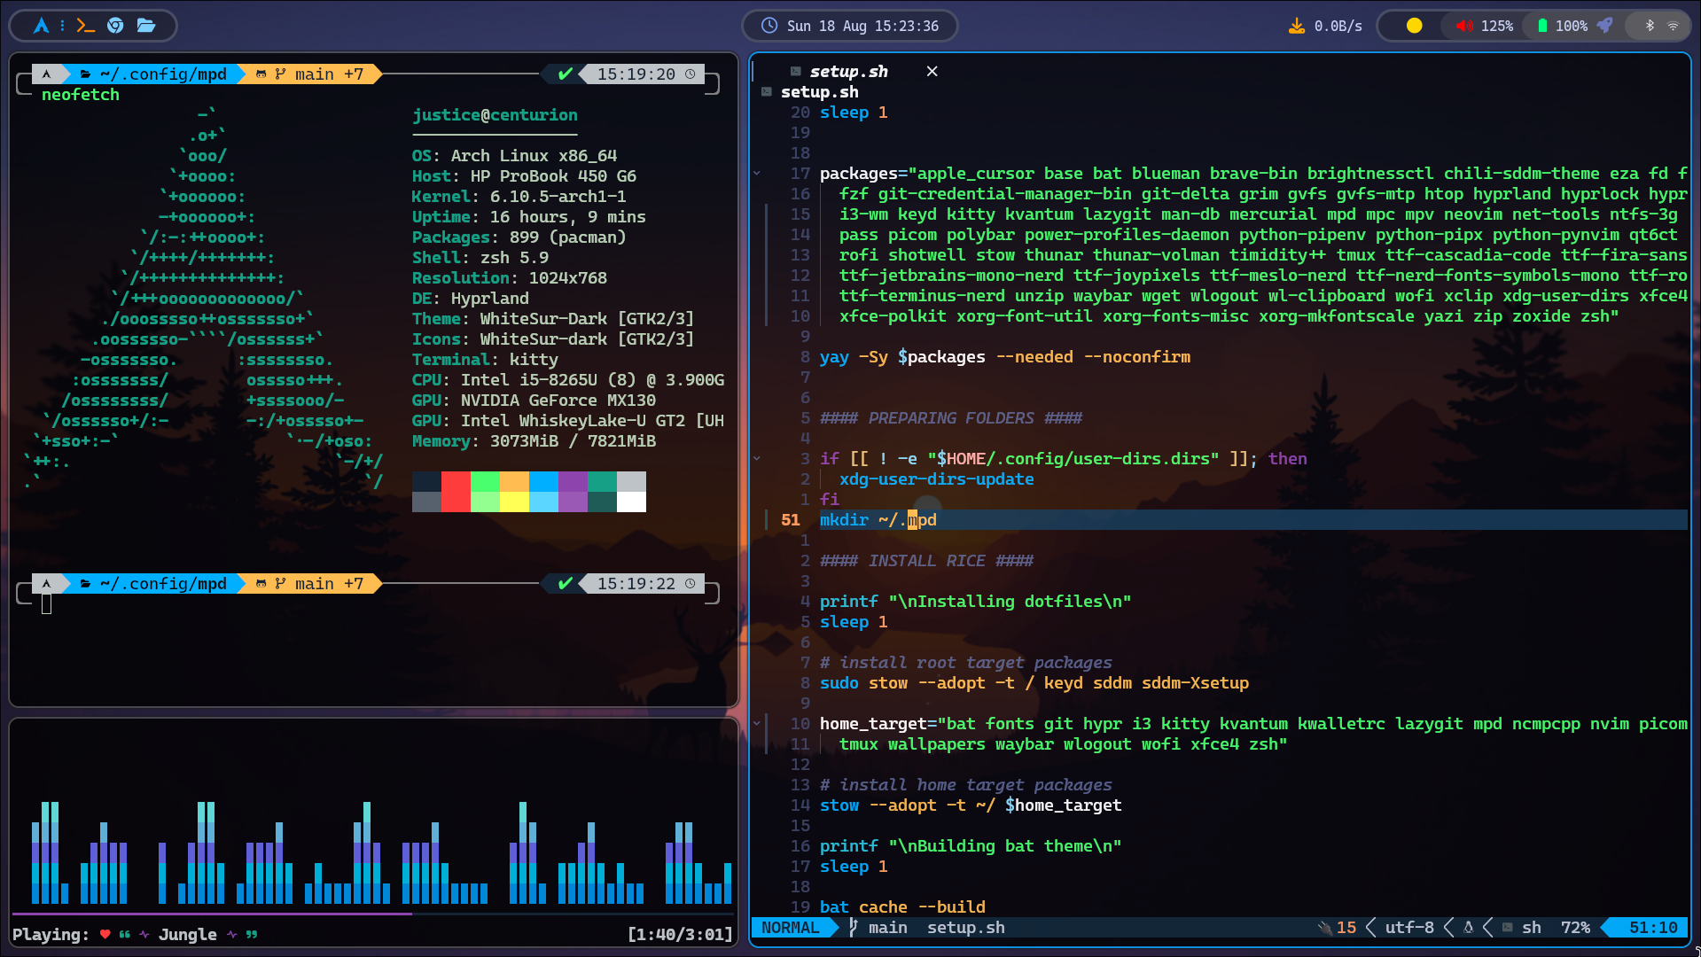Click the git cat icon in second prompt
This screenshot has width=1701, height=957.
click(261, 584)
